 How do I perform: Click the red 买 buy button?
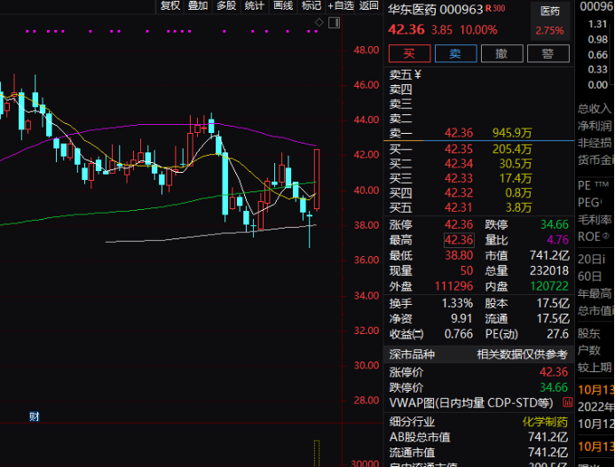tap(409, 53)
